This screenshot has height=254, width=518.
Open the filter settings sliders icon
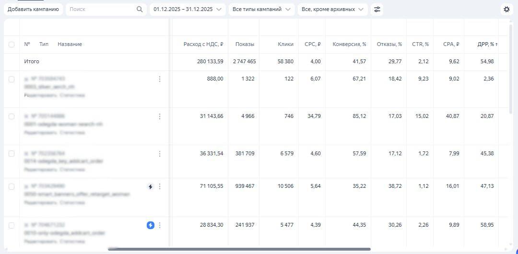pyautogui.click(x=377, y=9)
